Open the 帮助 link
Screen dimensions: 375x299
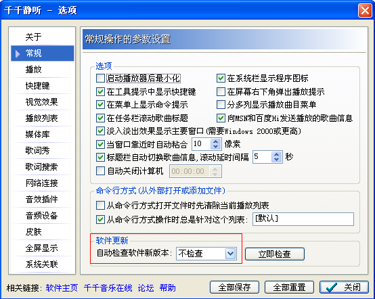167,287
